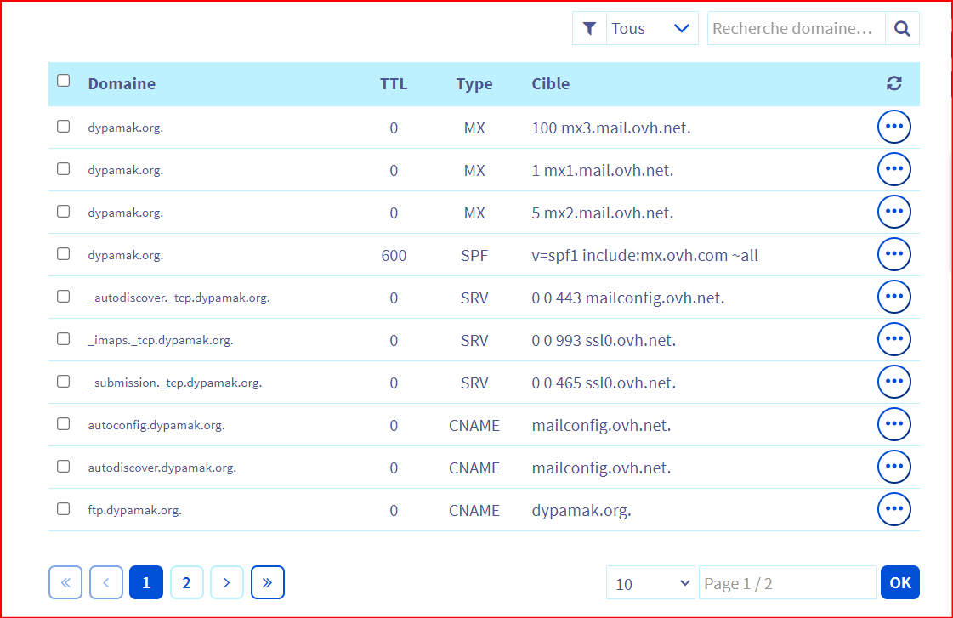The image size is (953, 618).
Task: Open actions menu for _imaps._tcp SRV record
Action: coord(893,339)
